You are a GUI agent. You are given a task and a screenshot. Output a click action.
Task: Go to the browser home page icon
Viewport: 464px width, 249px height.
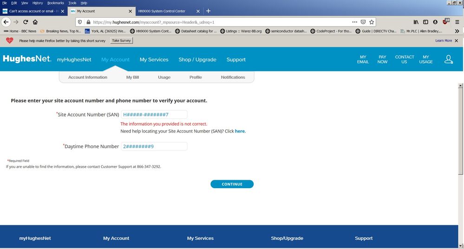coord(35,22)
